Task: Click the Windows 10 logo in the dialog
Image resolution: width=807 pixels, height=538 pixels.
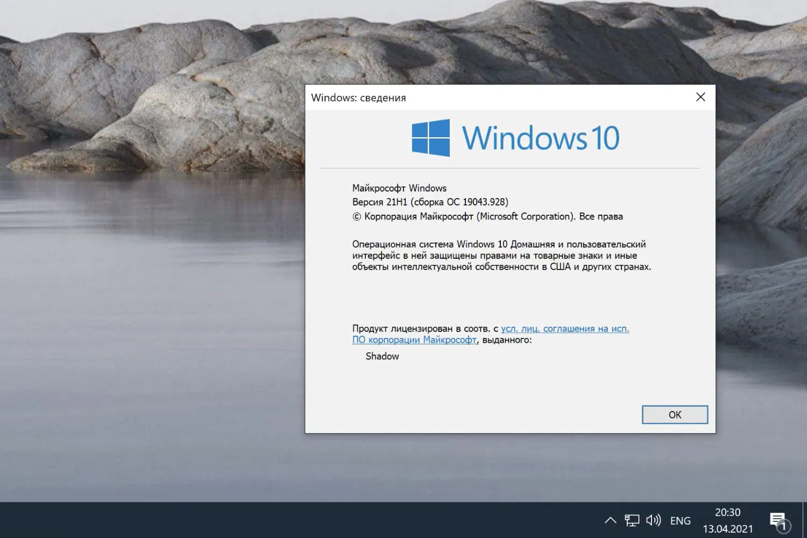Action: click(514, 136)
